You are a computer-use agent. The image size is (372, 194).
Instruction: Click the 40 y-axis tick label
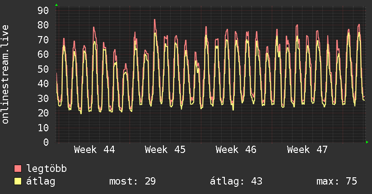click(x=43, y=84)
